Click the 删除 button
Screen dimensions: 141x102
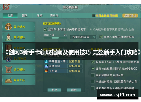74,90
